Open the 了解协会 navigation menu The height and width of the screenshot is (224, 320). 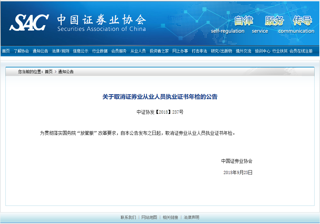(x=21, y=51)
